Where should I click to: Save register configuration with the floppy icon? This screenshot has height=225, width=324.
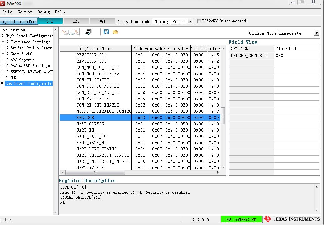pyautogui.click(x=106, y=32)
